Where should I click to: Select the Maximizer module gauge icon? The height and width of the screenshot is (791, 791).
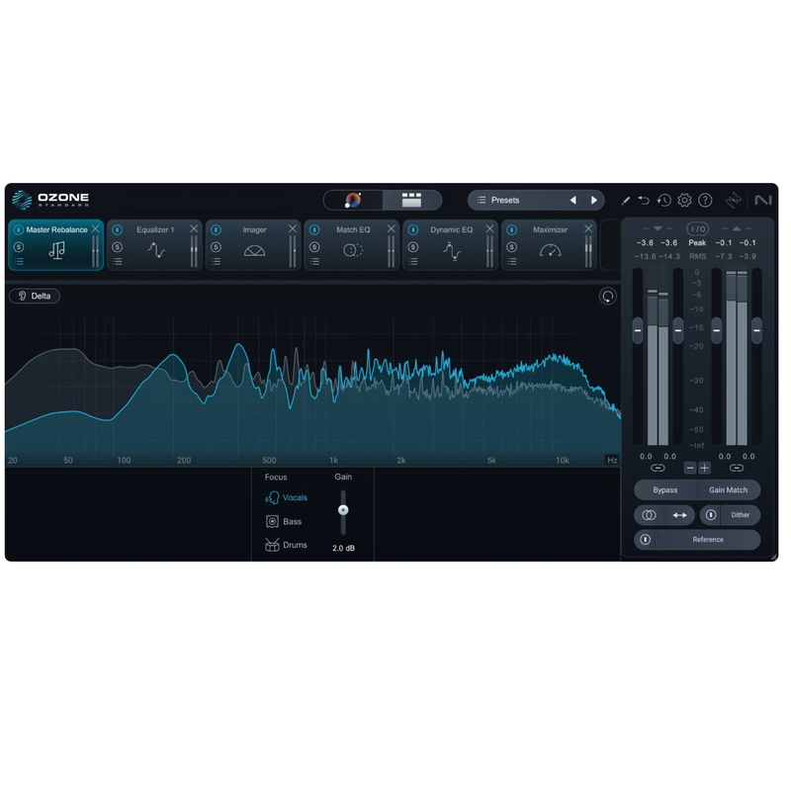pos(550,251)
